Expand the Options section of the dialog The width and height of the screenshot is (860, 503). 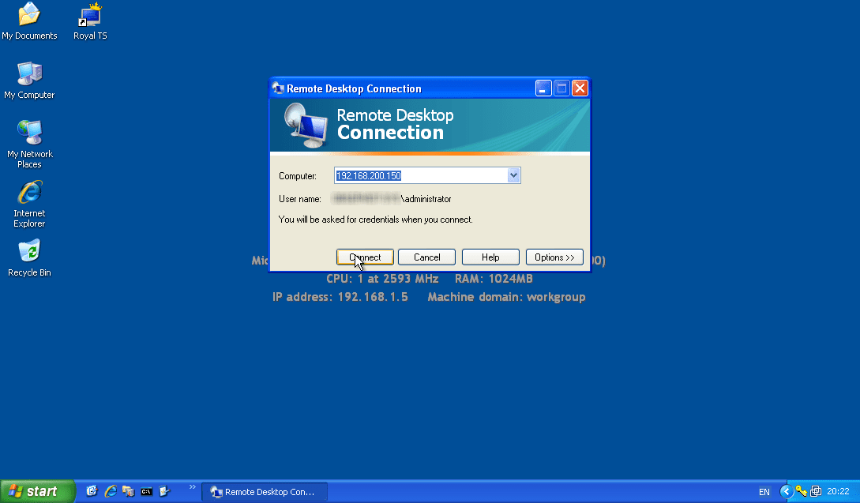[554, 257]
